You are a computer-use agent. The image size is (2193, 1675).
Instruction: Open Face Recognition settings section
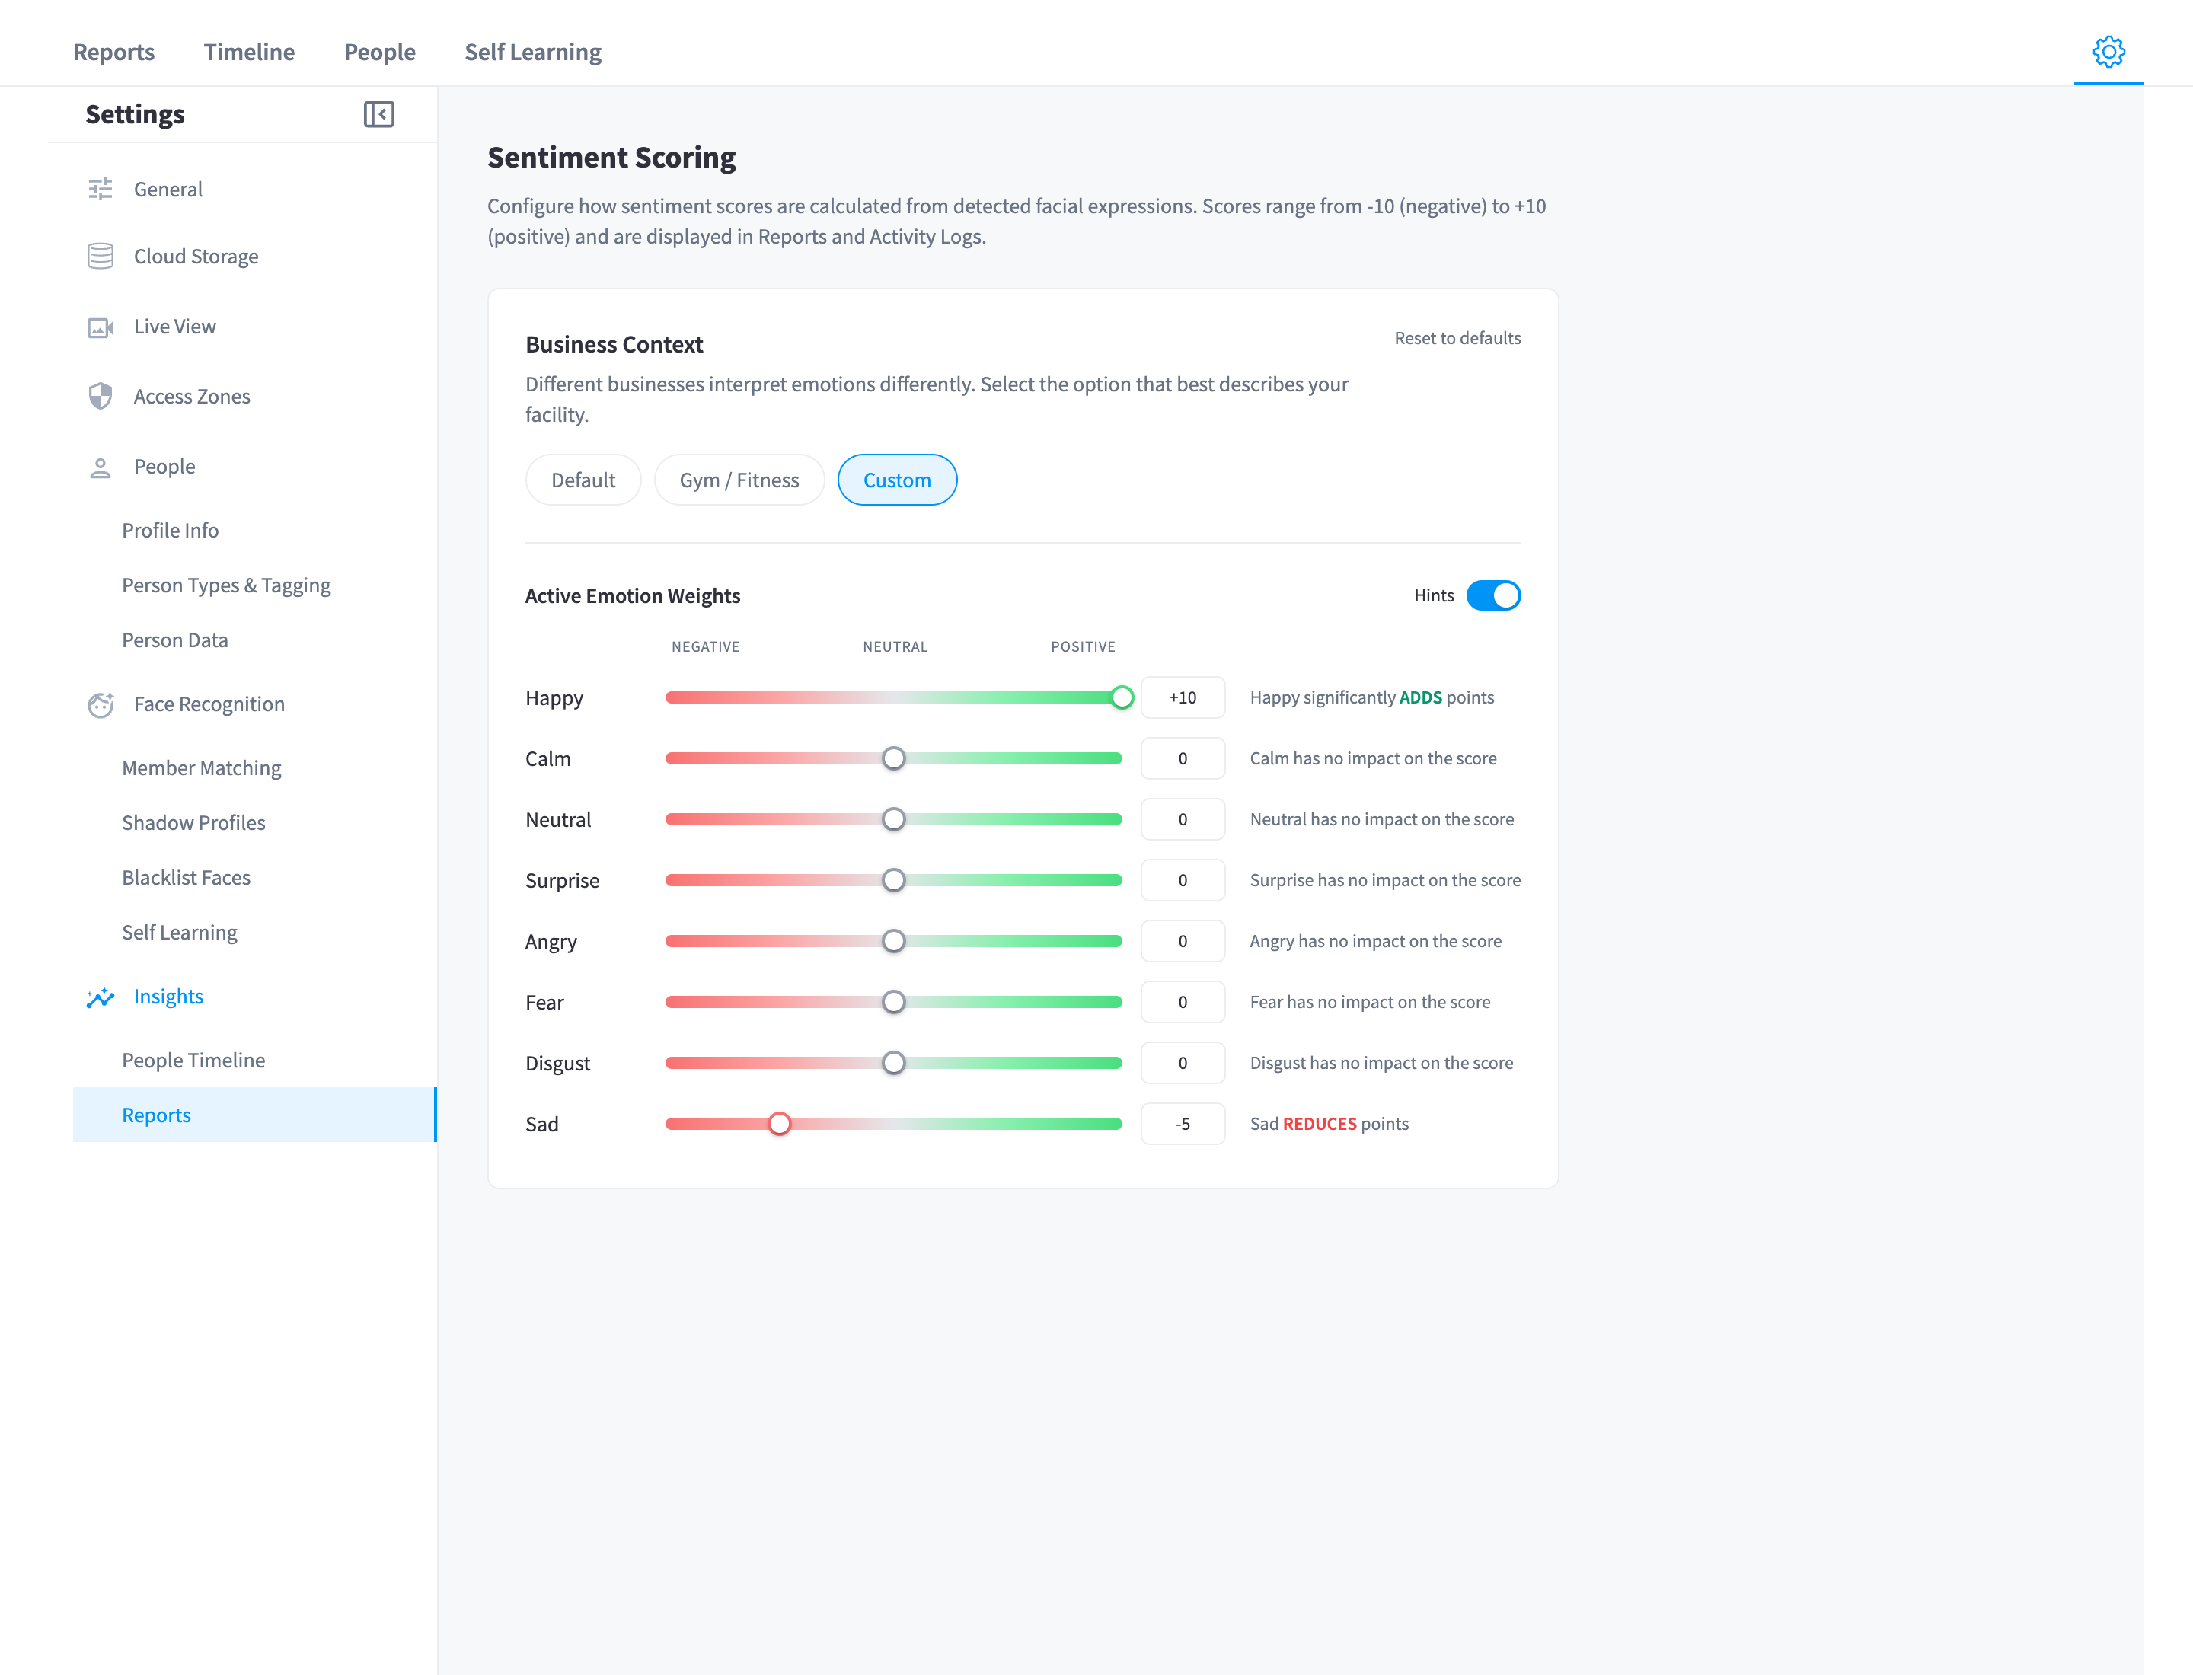tap(209, 705)
